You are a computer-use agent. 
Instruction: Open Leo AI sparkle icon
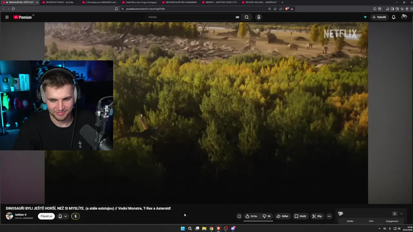coord(402,9)
